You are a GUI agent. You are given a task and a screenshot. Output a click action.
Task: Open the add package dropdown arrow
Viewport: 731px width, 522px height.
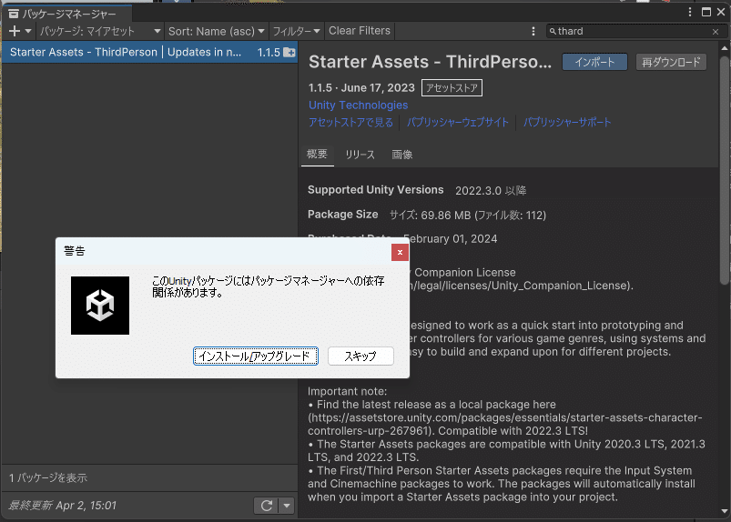pyautogui.click(x=28, y=31)
